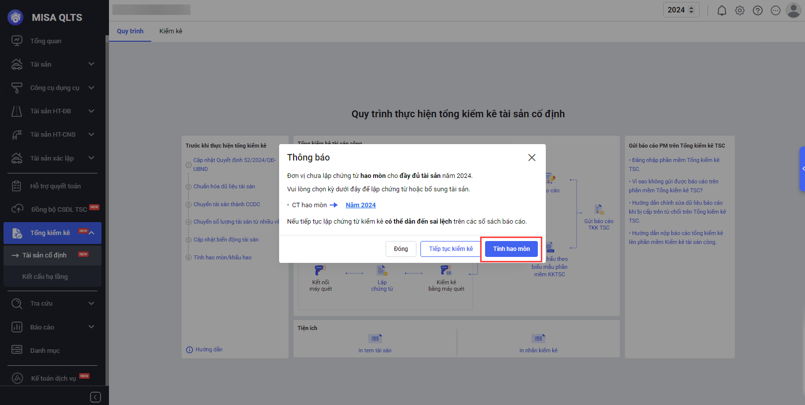Click the Tài sản xác lập icon

click(17, 158)
